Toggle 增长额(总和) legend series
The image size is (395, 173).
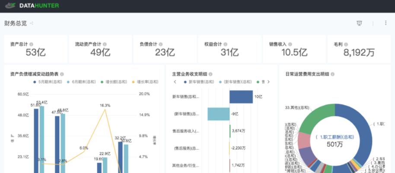114,82
